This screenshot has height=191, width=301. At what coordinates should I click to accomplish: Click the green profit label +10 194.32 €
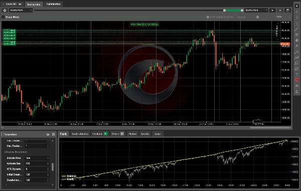click(144, 25)
